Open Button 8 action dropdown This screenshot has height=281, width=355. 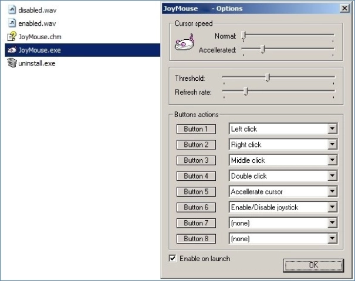pos(332,238)
